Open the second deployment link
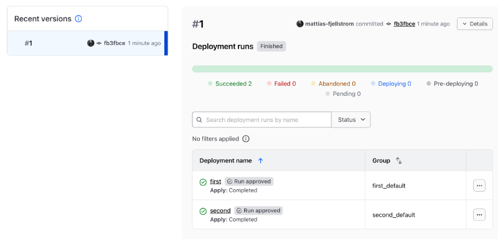The height and width of the screenshot is (239, 498). [x=220, y=210]
